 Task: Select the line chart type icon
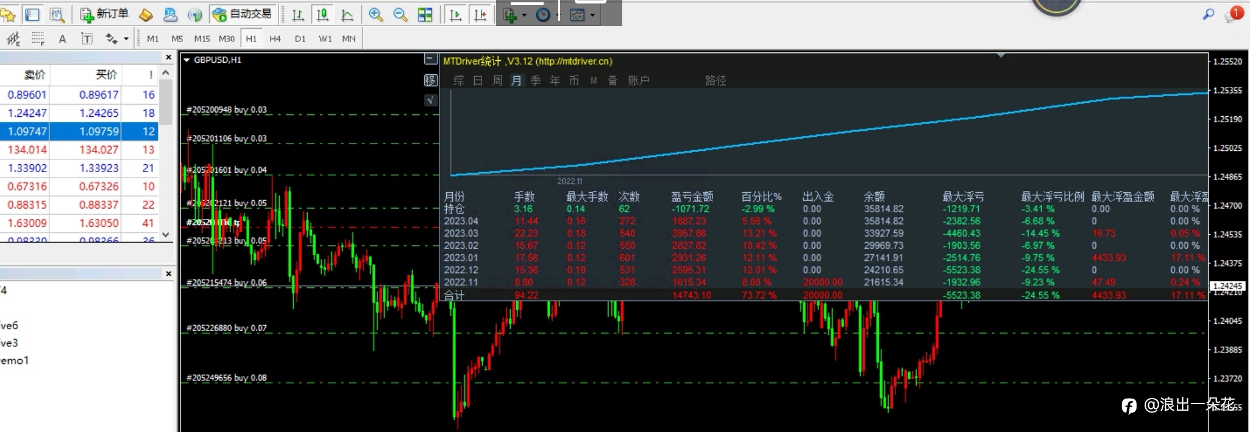click(x=347, y=15)
